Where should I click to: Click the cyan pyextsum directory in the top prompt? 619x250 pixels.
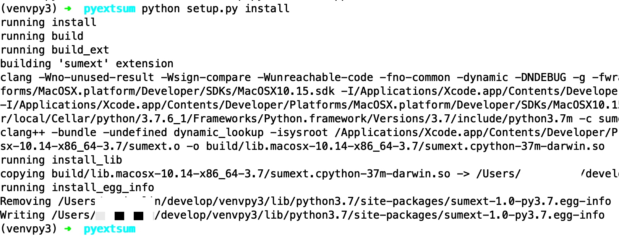[x=109, y=9]
